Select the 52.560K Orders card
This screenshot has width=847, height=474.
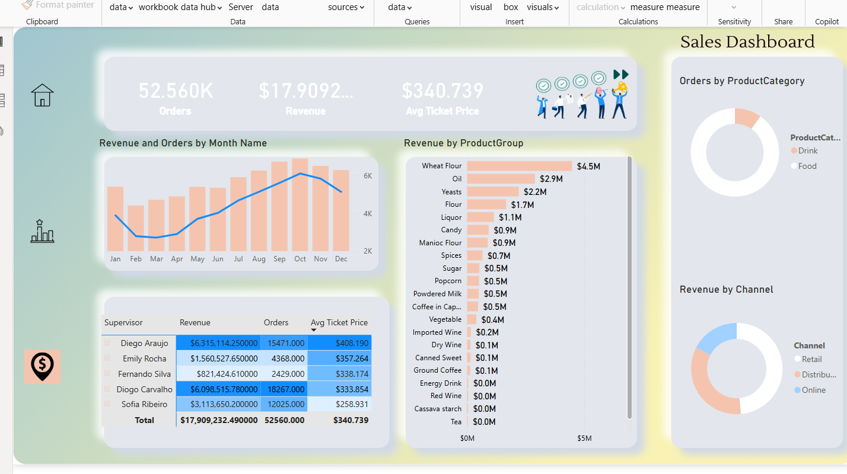tap(176, 97)
